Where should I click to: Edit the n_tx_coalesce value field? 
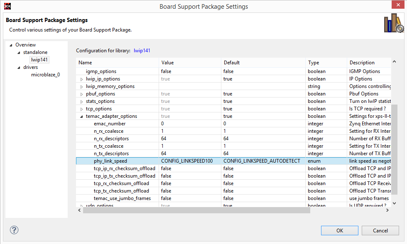(190, 146)
